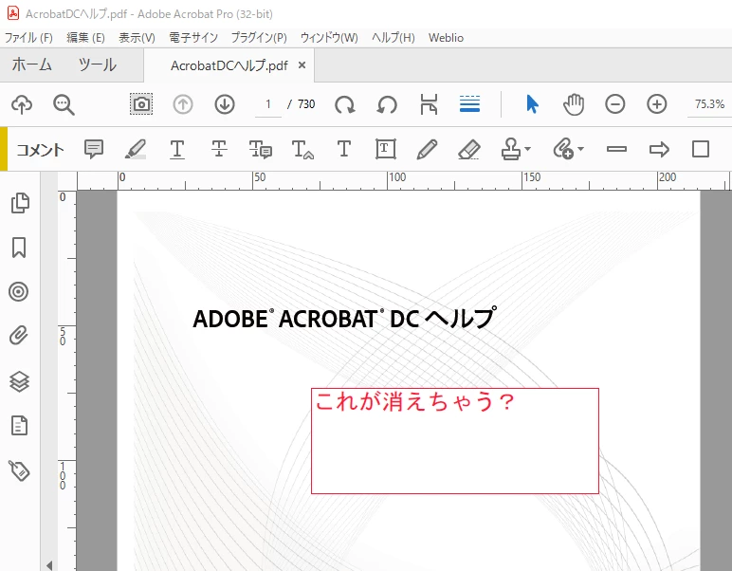
Task: Open the find text magnifier tool
Action: 64,104
